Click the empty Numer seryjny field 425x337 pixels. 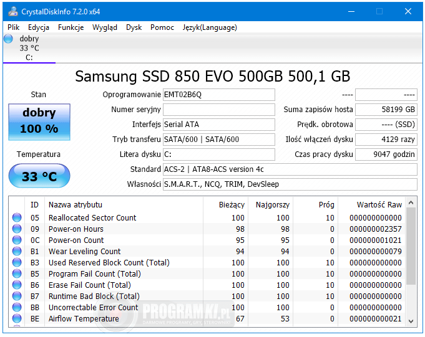(x=218, y=110)
